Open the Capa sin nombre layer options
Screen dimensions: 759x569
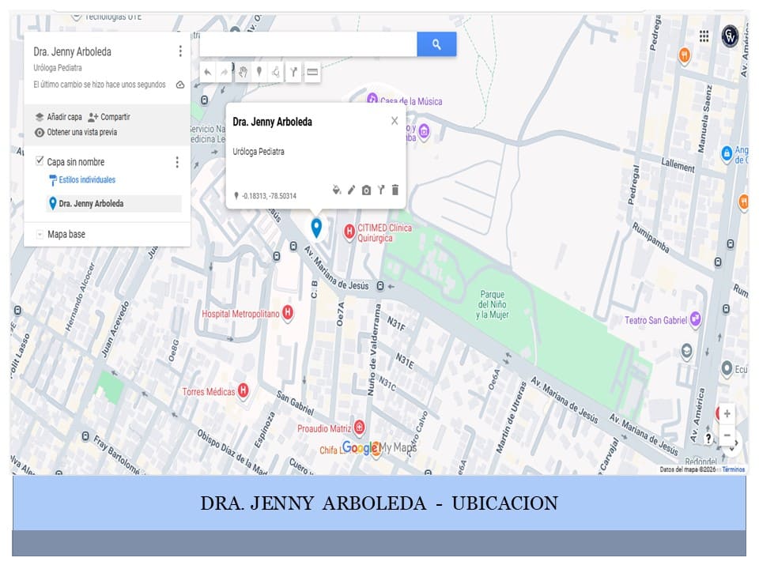click(177, 162)
